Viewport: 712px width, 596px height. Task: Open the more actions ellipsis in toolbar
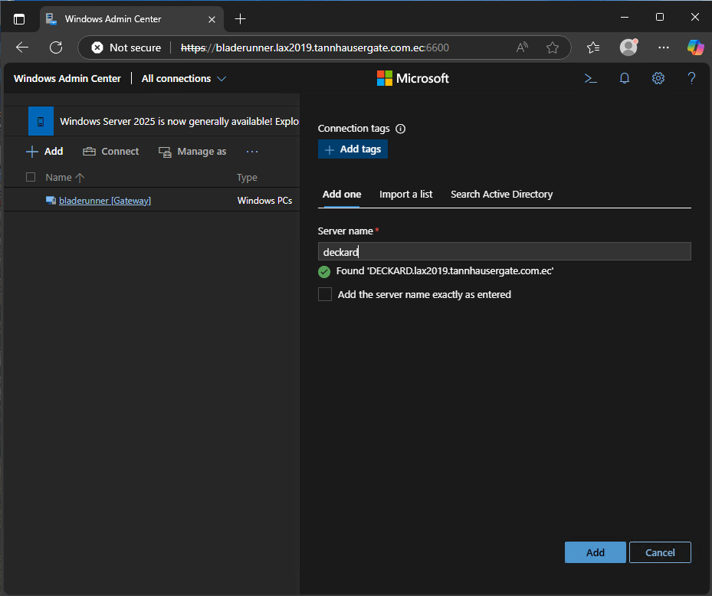(x=252, y=152)
